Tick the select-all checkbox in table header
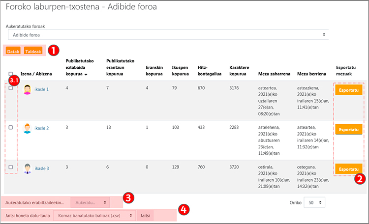 [x=11, y=74]
